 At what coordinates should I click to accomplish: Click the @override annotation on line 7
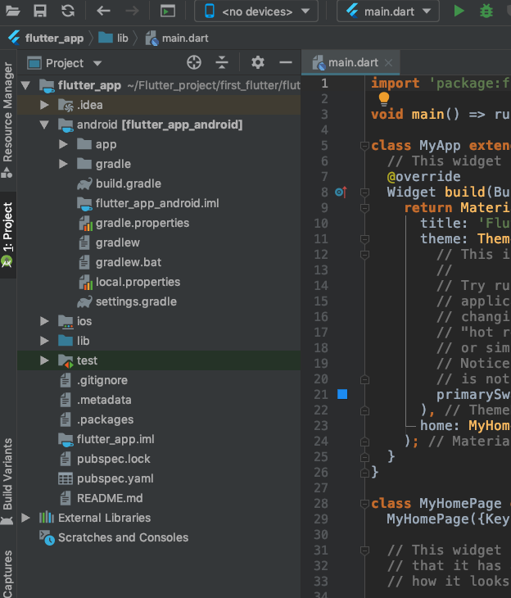pos(423,177)
